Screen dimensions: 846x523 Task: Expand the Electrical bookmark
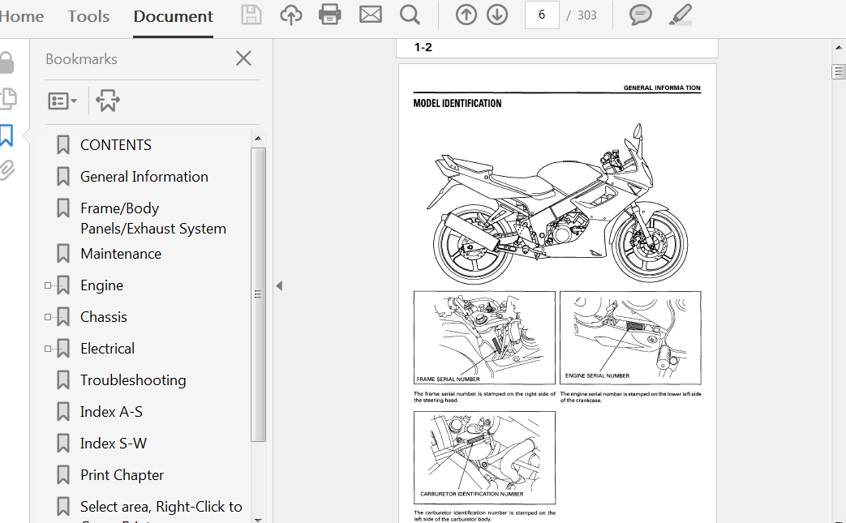[x=48, y=349]
